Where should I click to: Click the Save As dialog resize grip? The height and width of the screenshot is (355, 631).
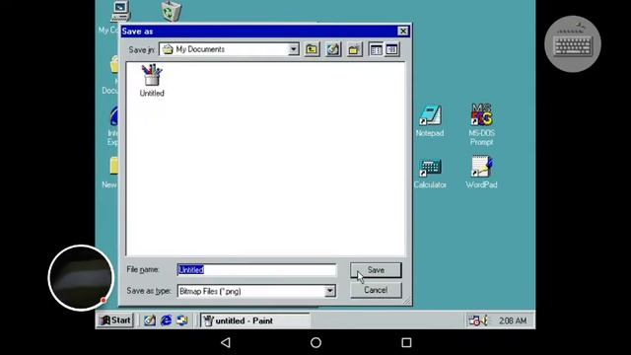click(406, 301)
